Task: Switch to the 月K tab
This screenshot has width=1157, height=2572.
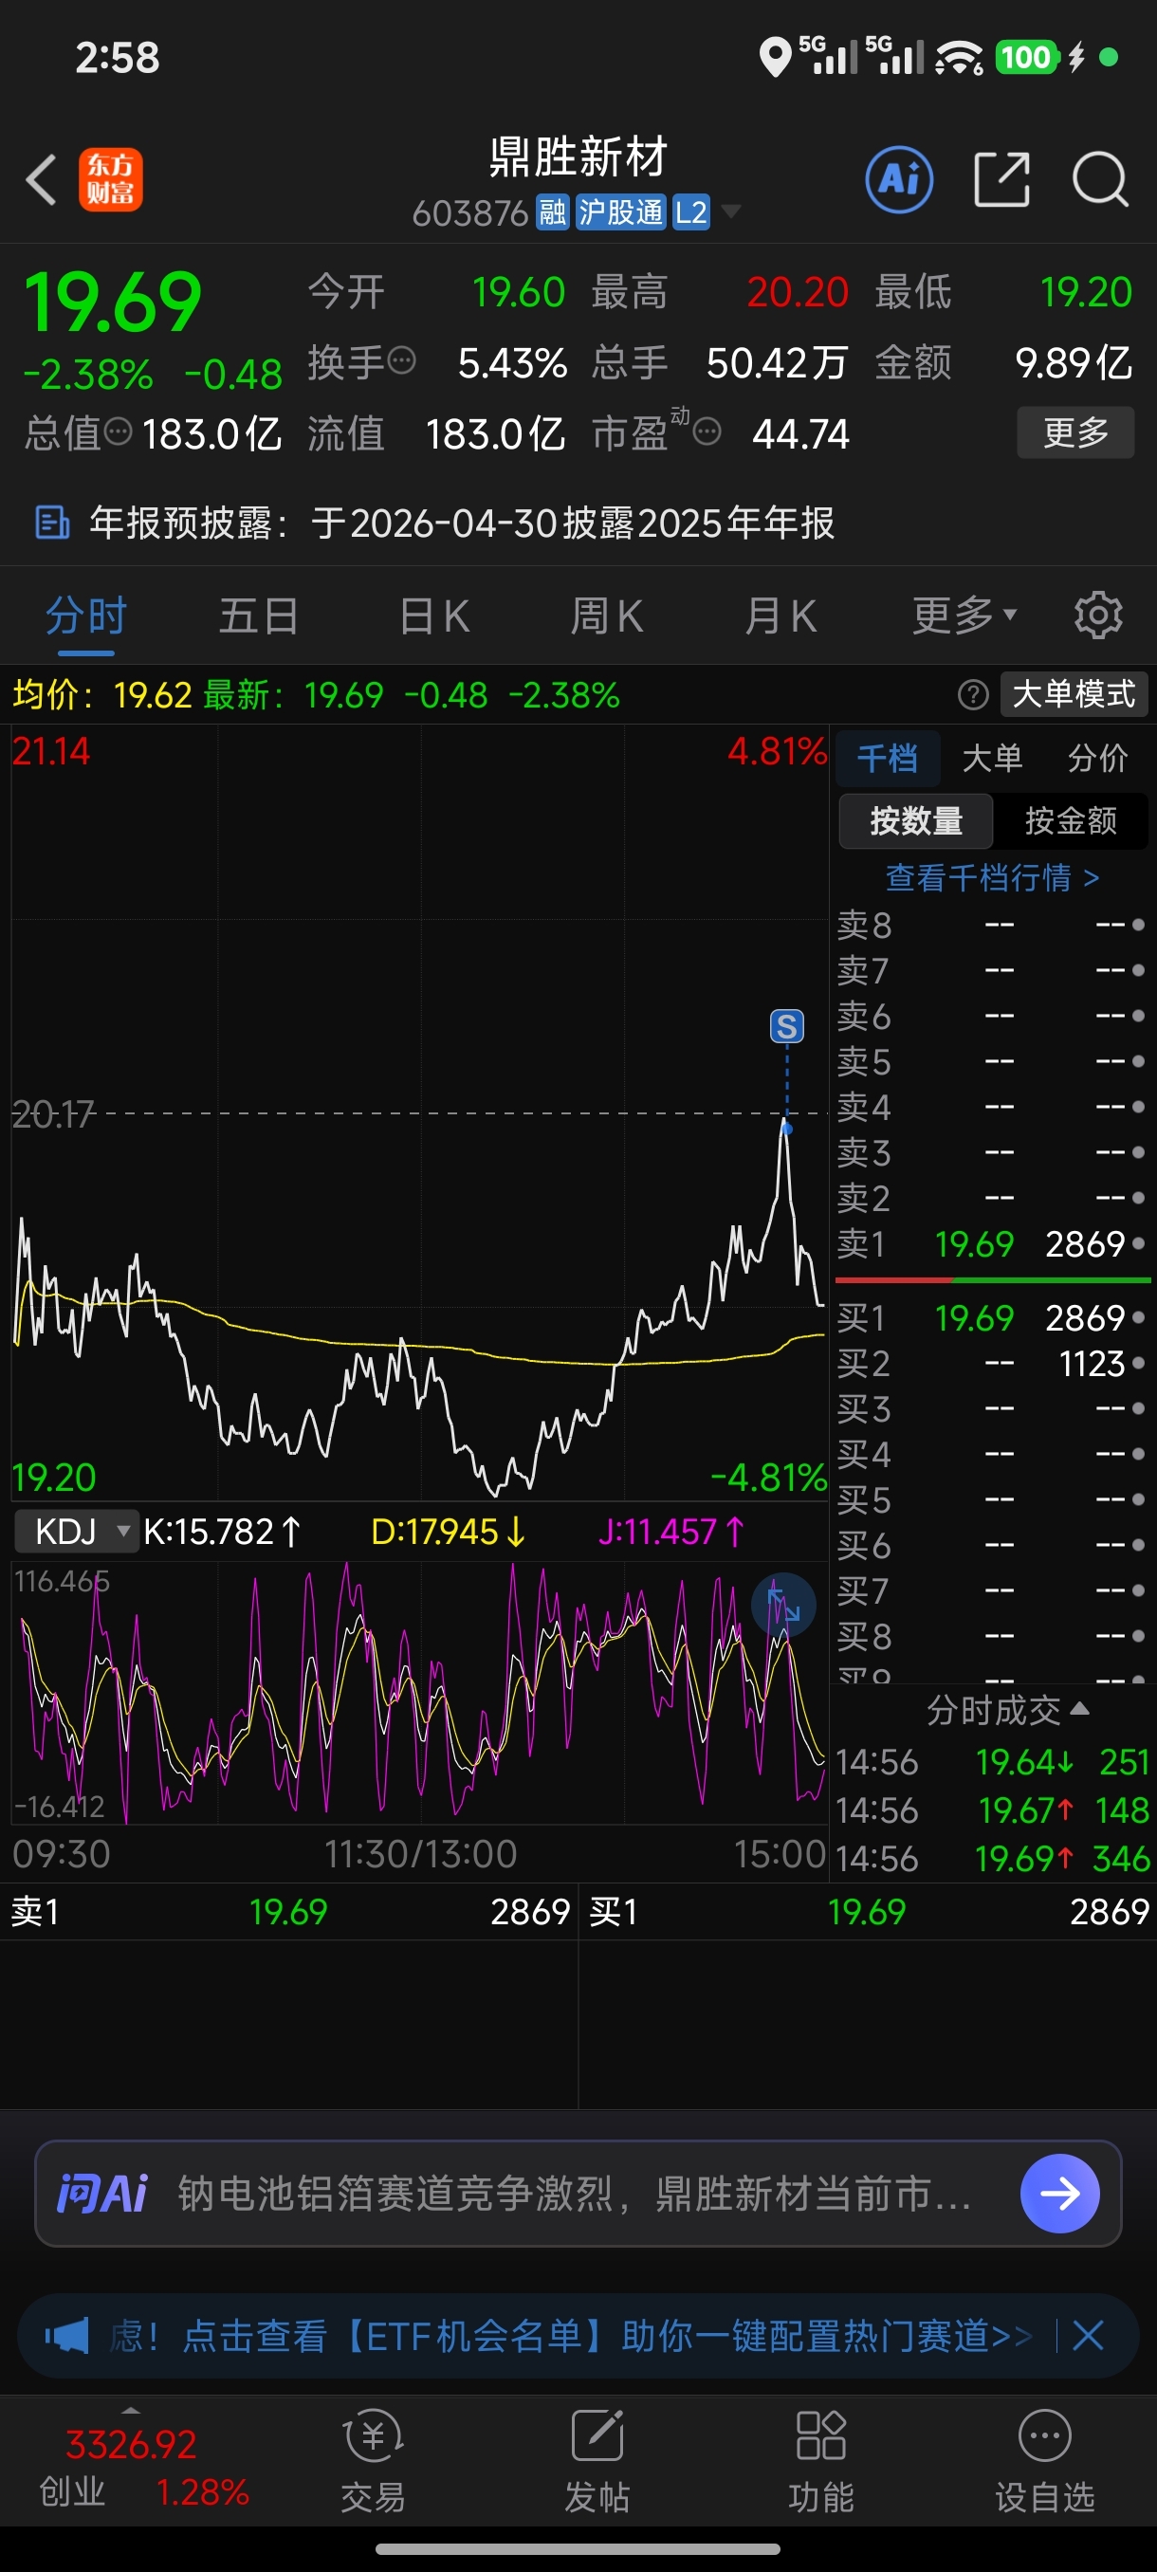Action: coord(781,615)
